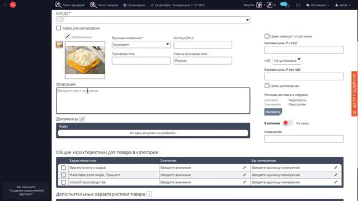Click the Ед. измерения column header
The width and height of the screenshot is (358, 201).
[x=263, y=161]
